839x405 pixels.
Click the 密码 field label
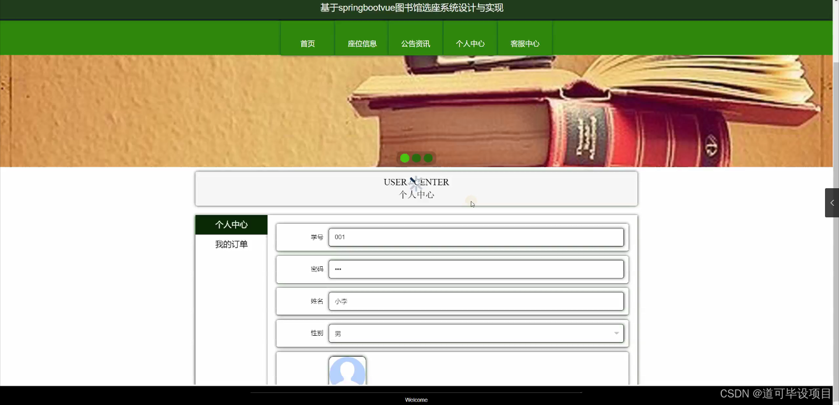[x=317, y=269]
